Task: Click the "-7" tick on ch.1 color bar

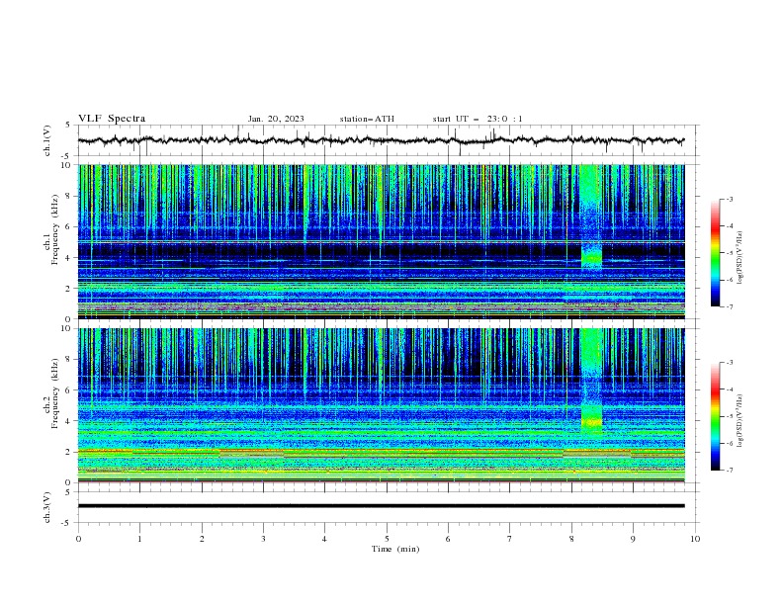Action: pyautogui.click(x=729, y=306)
